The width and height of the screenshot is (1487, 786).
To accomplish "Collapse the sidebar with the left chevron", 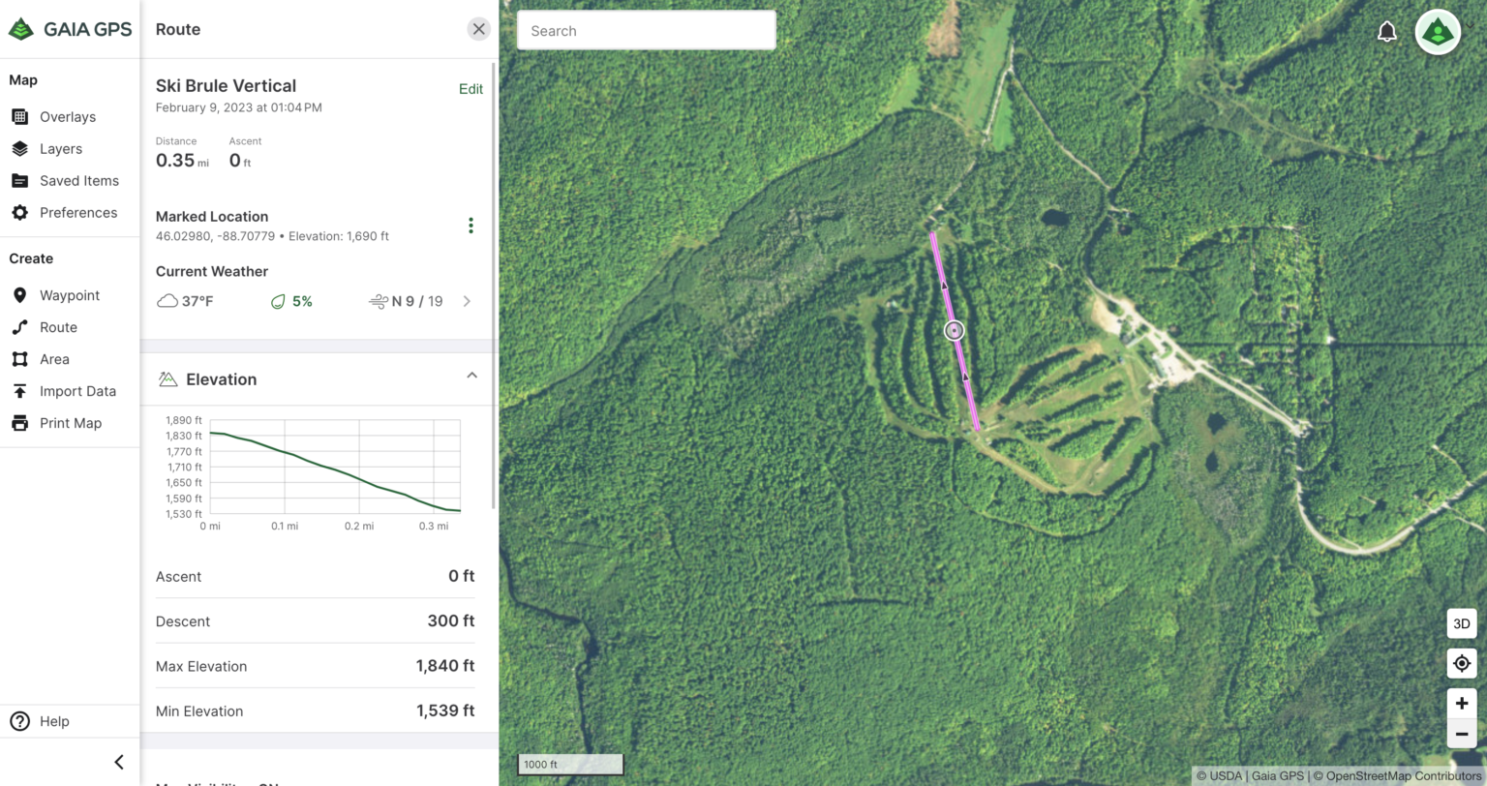I will tap(119, 762).
